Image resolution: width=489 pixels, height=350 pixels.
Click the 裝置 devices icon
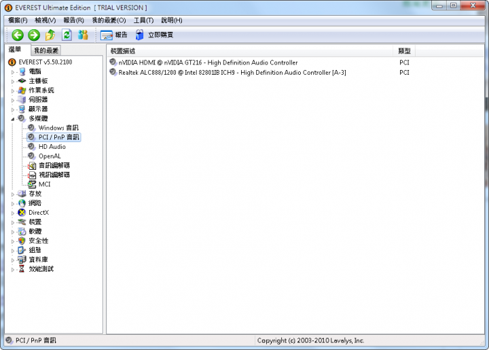pyautogui.click(x=22, y=222)
